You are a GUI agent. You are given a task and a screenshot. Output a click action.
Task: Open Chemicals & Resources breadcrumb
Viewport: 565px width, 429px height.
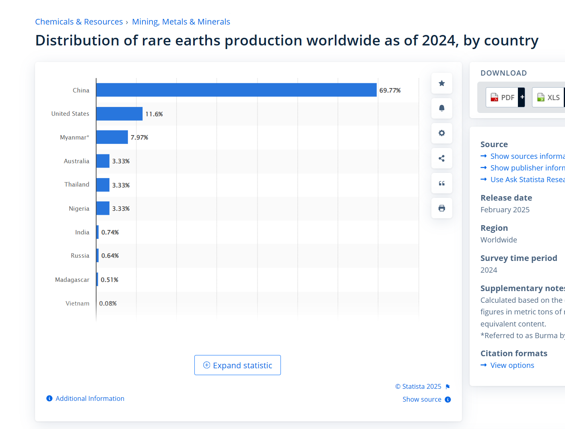[x=79, y=22]
